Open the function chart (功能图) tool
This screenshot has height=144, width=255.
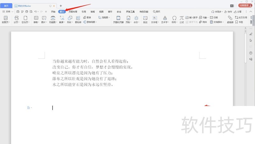[53, 19]
